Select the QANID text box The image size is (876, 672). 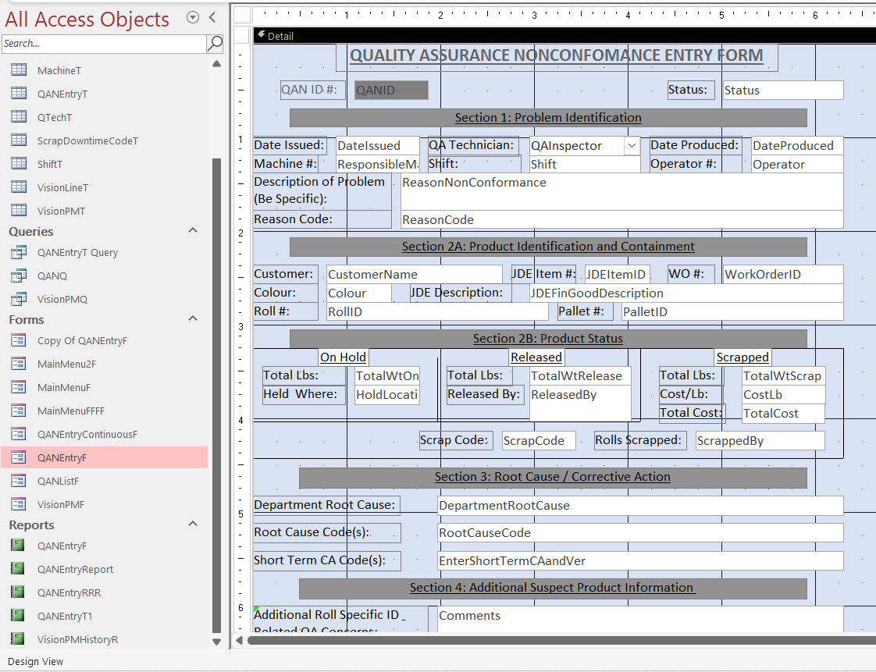[x=391, y=90]
